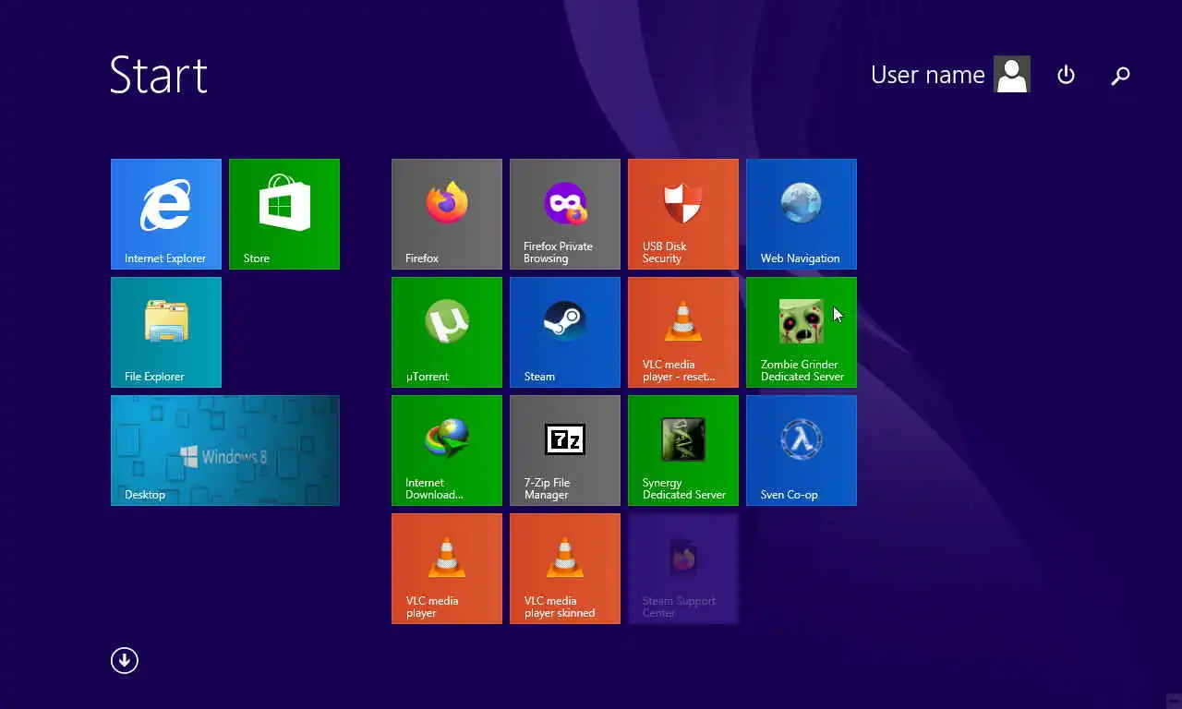Screen dimensions: 1182x709
Task: Click the user account picture
Action: 1012,75
